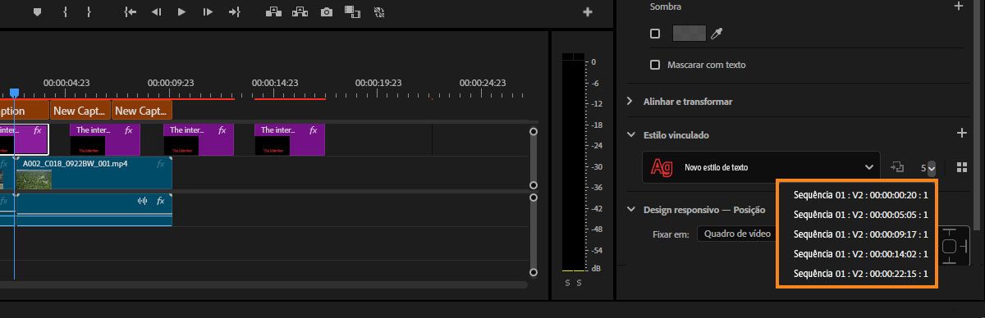This screenshot has height=318, width=985.
Task: Select Sequência 01 : V2 : 00:00:14:02 entry
Action: 860,254
